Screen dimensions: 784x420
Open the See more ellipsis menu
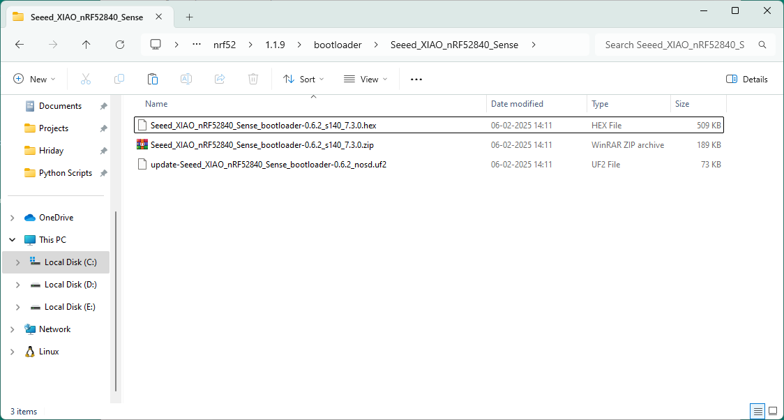pyautogui.click(x=416, y=79)
